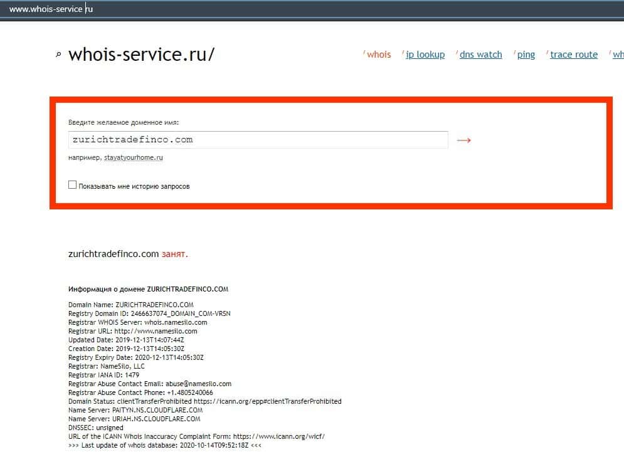Select the 'Введите желаемое доменное имя:' label
The height and width of the screenshot is (452, 624).
click(x=124, y=122)
